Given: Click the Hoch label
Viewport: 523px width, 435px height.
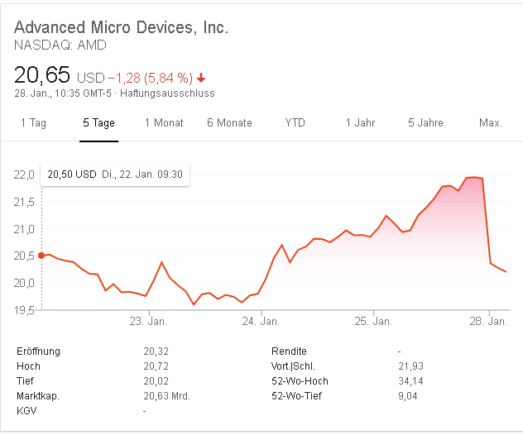Looking at the screenshot, I should pos(28,366).
